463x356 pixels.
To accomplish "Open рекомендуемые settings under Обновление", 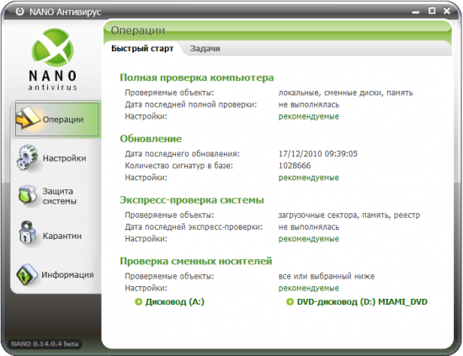I will pyautogui.click(x=309, y=178).
